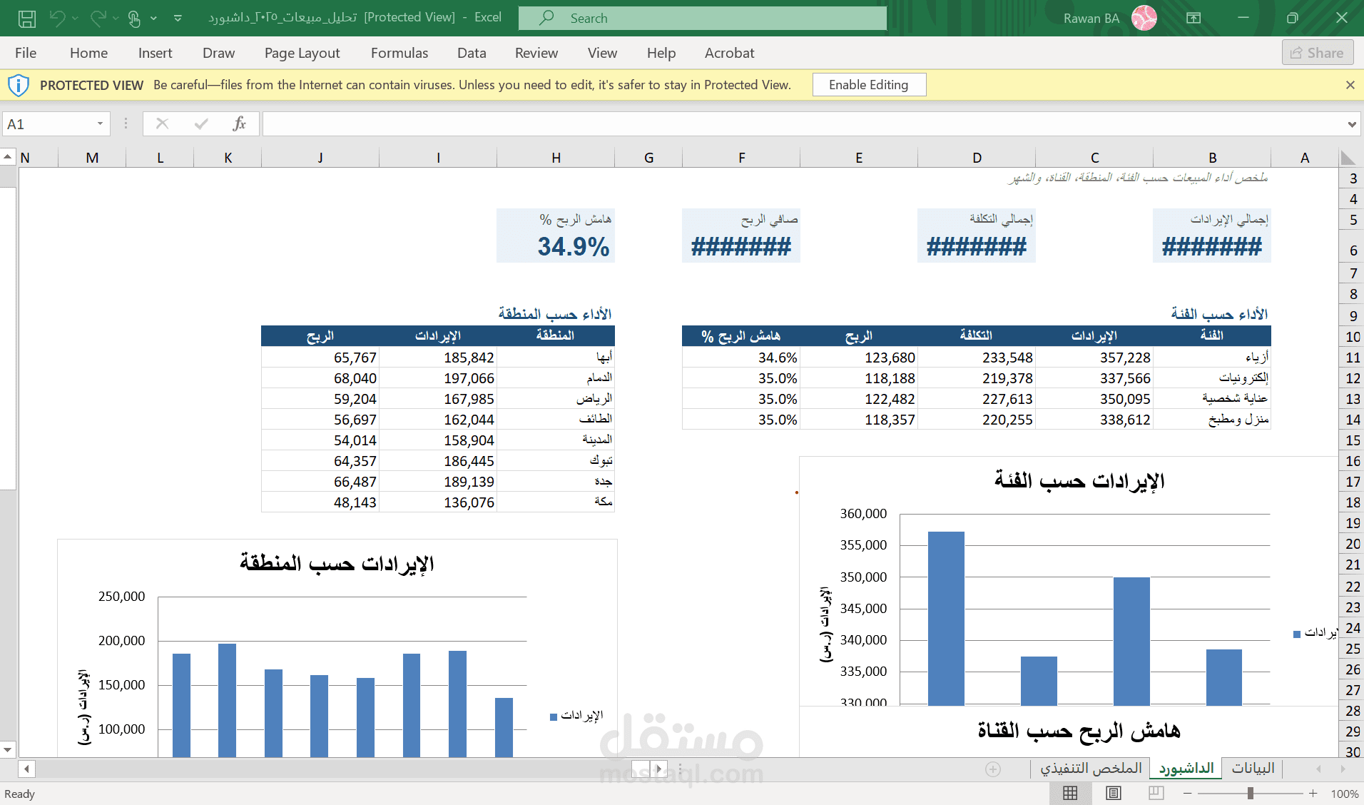Open the Formulas tab
1364x805 pixels.
pyautogui.click(x=399, y=53)
